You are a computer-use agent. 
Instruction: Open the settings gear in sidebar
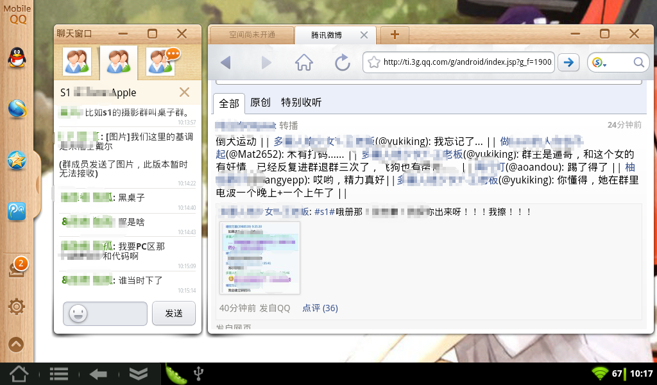point(16,307)
